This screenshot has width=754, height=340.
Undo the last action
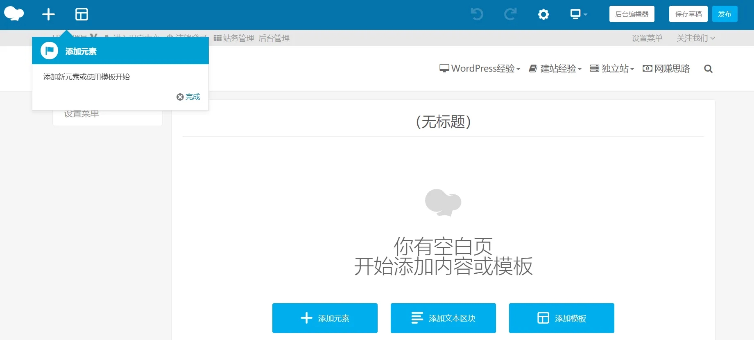(477, 14)
